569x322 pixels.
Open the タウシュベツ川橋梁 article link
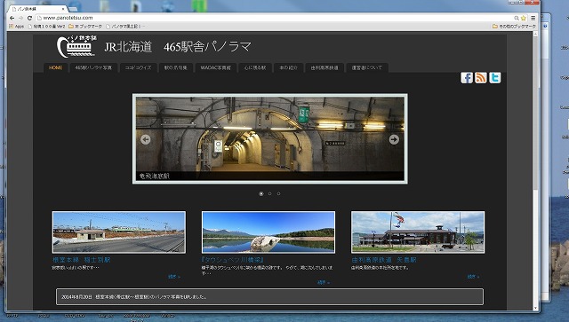(233, 260)
